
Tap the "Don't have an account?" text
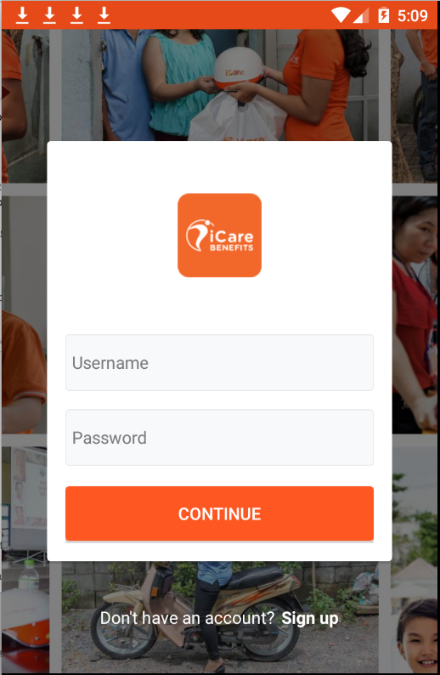coord(187,618)
